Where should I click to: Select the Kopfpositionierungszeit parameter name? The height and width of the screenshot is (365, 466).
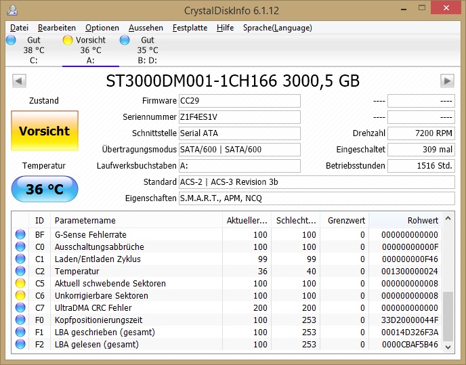pyautogui.click(x=98, y=320)
